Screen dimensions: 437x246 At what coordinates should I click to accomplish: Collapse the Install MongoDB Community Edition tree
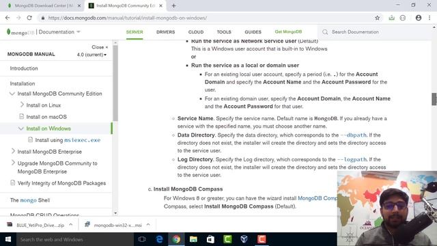pos(12,94)
